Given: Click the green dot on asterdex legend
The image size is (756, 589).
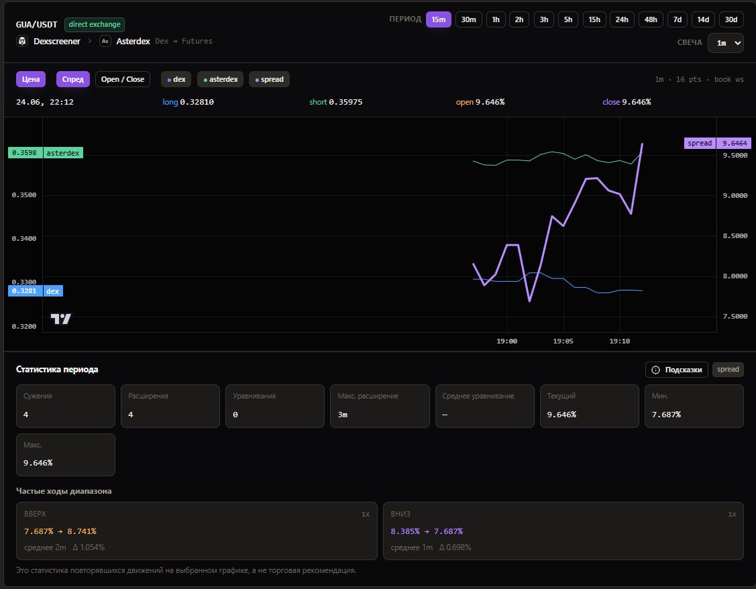Looking at the screenshot, I should pos(205,80).
